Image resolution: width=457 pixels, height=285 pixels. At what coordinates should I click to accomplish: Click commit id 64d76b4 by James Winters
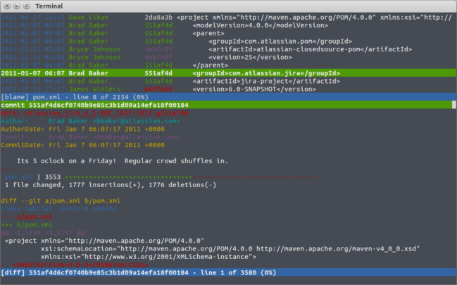coord(158,89)
